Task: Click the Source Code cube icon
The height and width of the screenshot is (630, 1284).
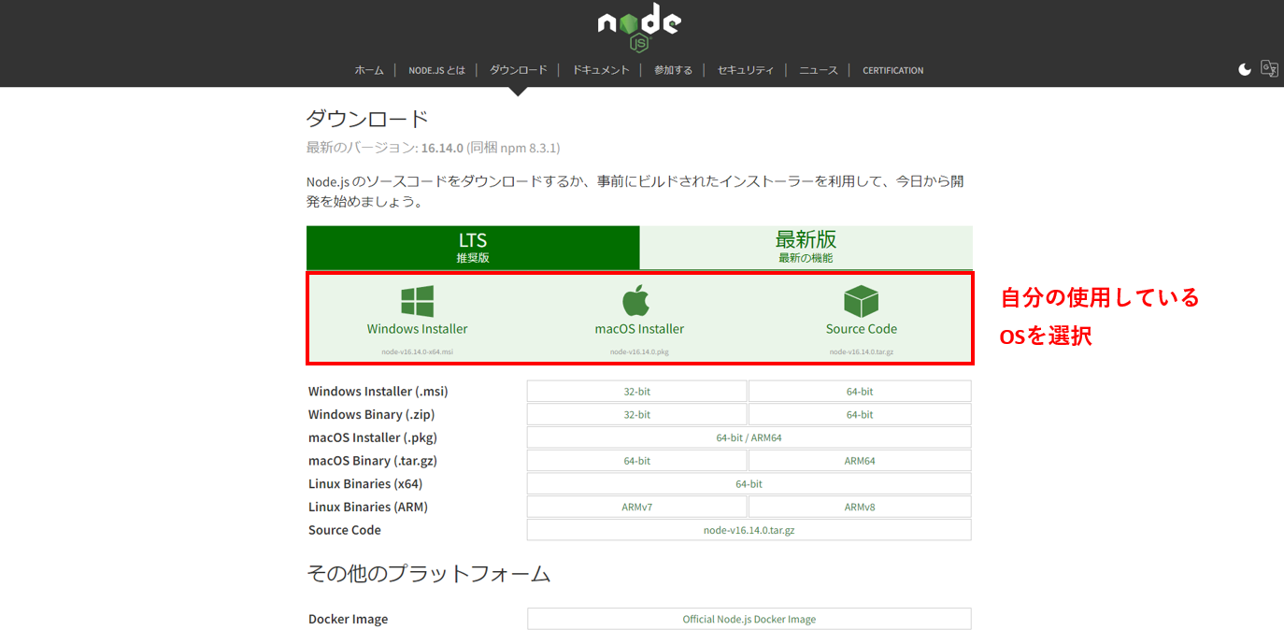Action: coord(861,302)
